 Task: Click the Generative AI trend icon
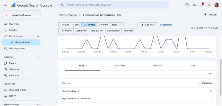[12, 42]
